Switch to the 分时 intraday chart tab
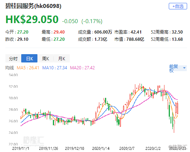 pos(13,58)
